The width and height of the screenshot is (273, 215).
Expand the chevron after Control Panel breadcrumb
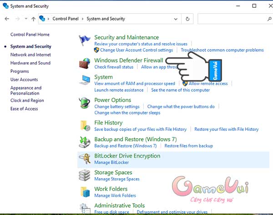pos(83,19)
